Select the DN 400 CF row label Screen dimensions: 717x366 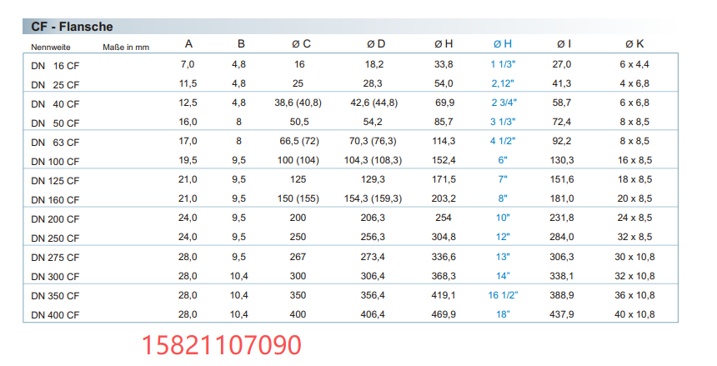(55, 315)
